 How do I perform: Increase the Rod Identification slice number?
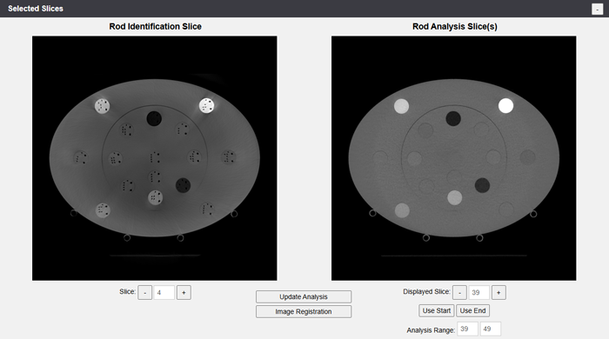tap(184, 292)
